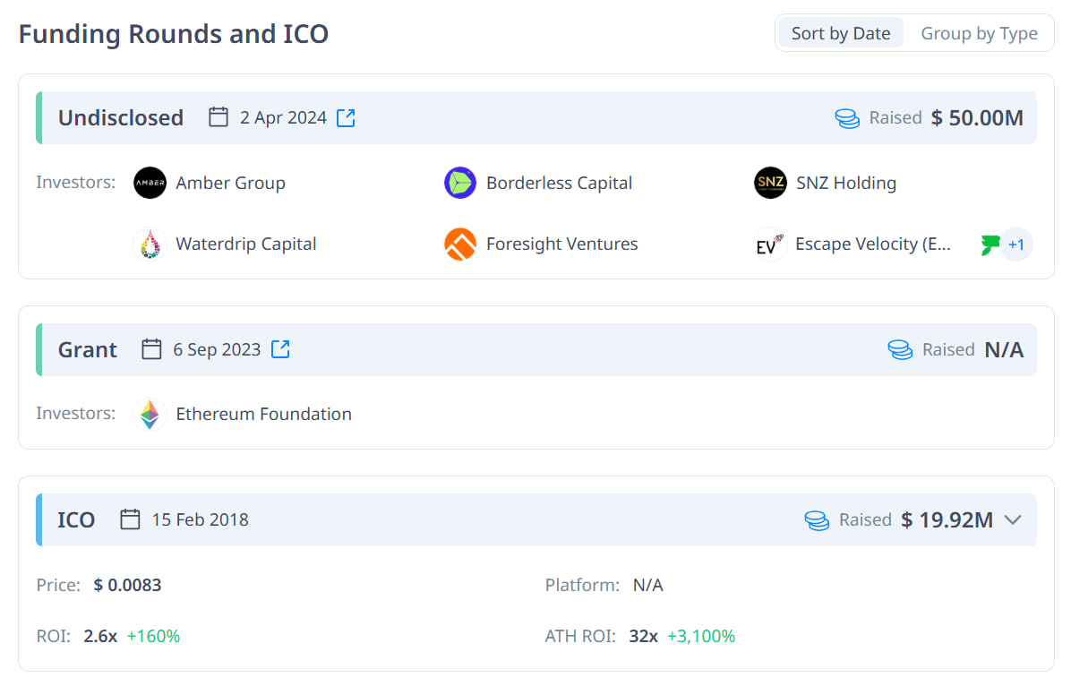Switch to Group by Type view

pos(979,34)
